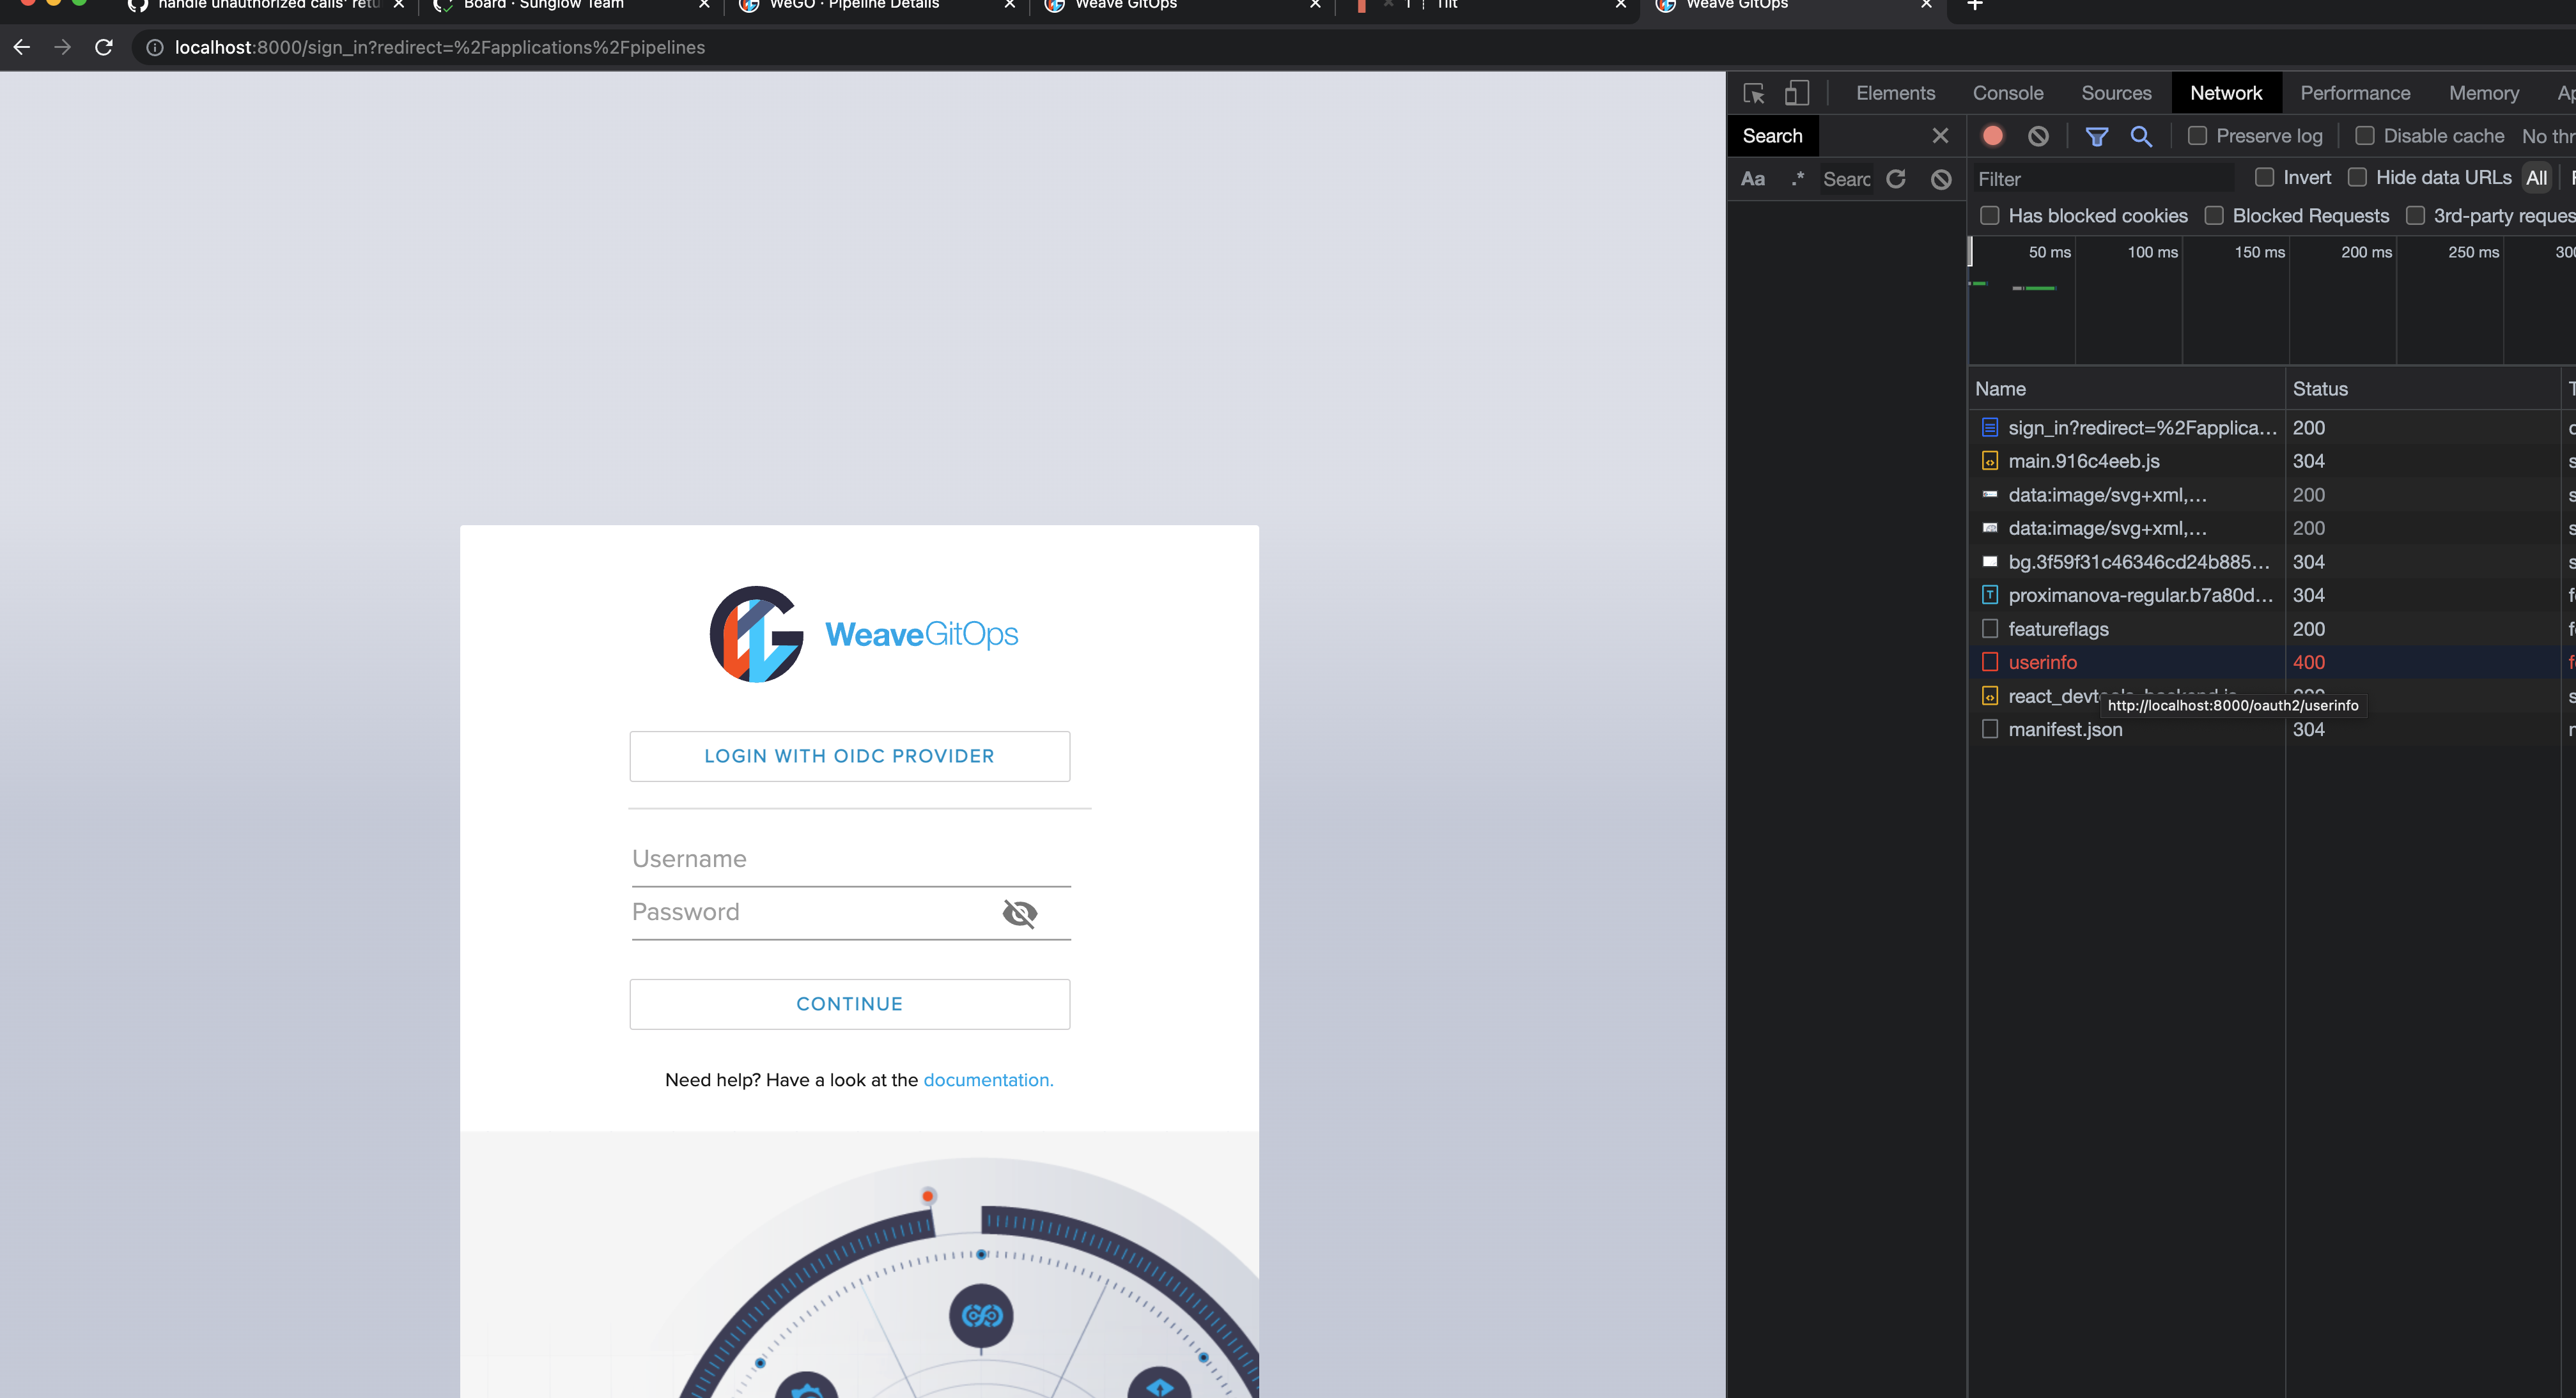The width and height of the screenshot is (2576, 1398).
Task: Toggle match case Aa in search panel
Action: 1753,179
